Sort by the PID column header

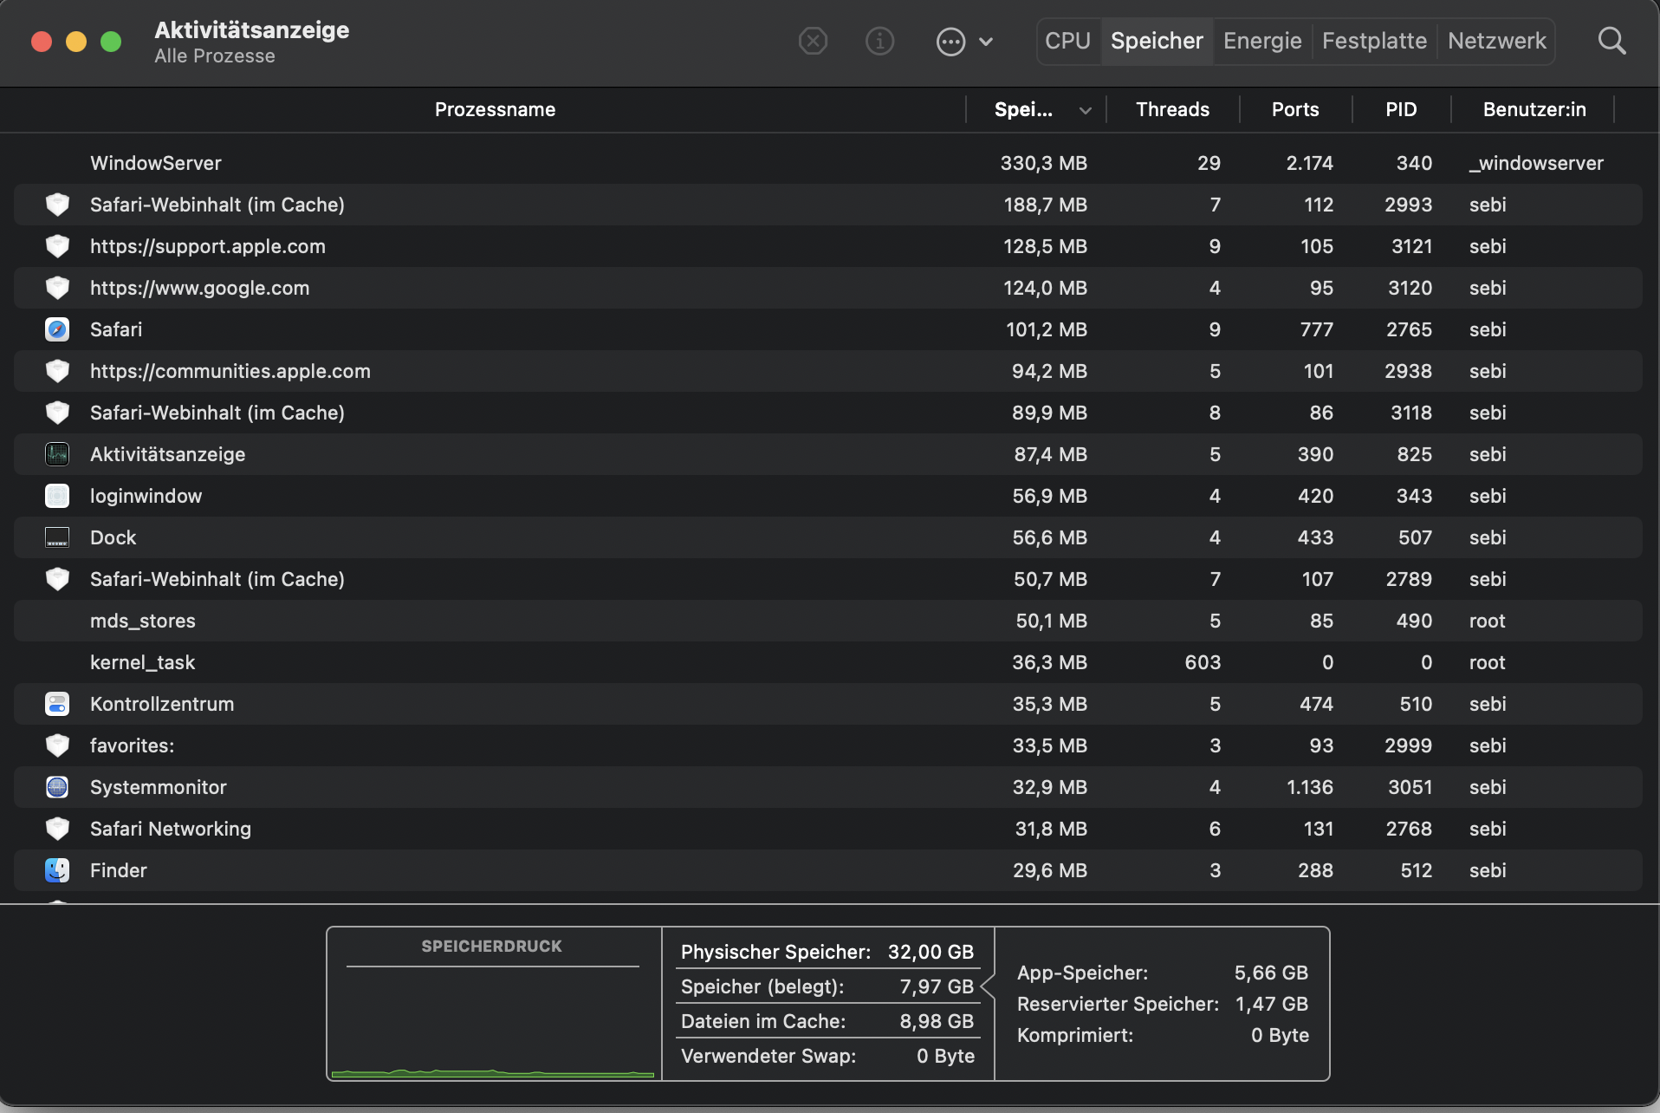pyautogui.click(x=1401, y=110)
